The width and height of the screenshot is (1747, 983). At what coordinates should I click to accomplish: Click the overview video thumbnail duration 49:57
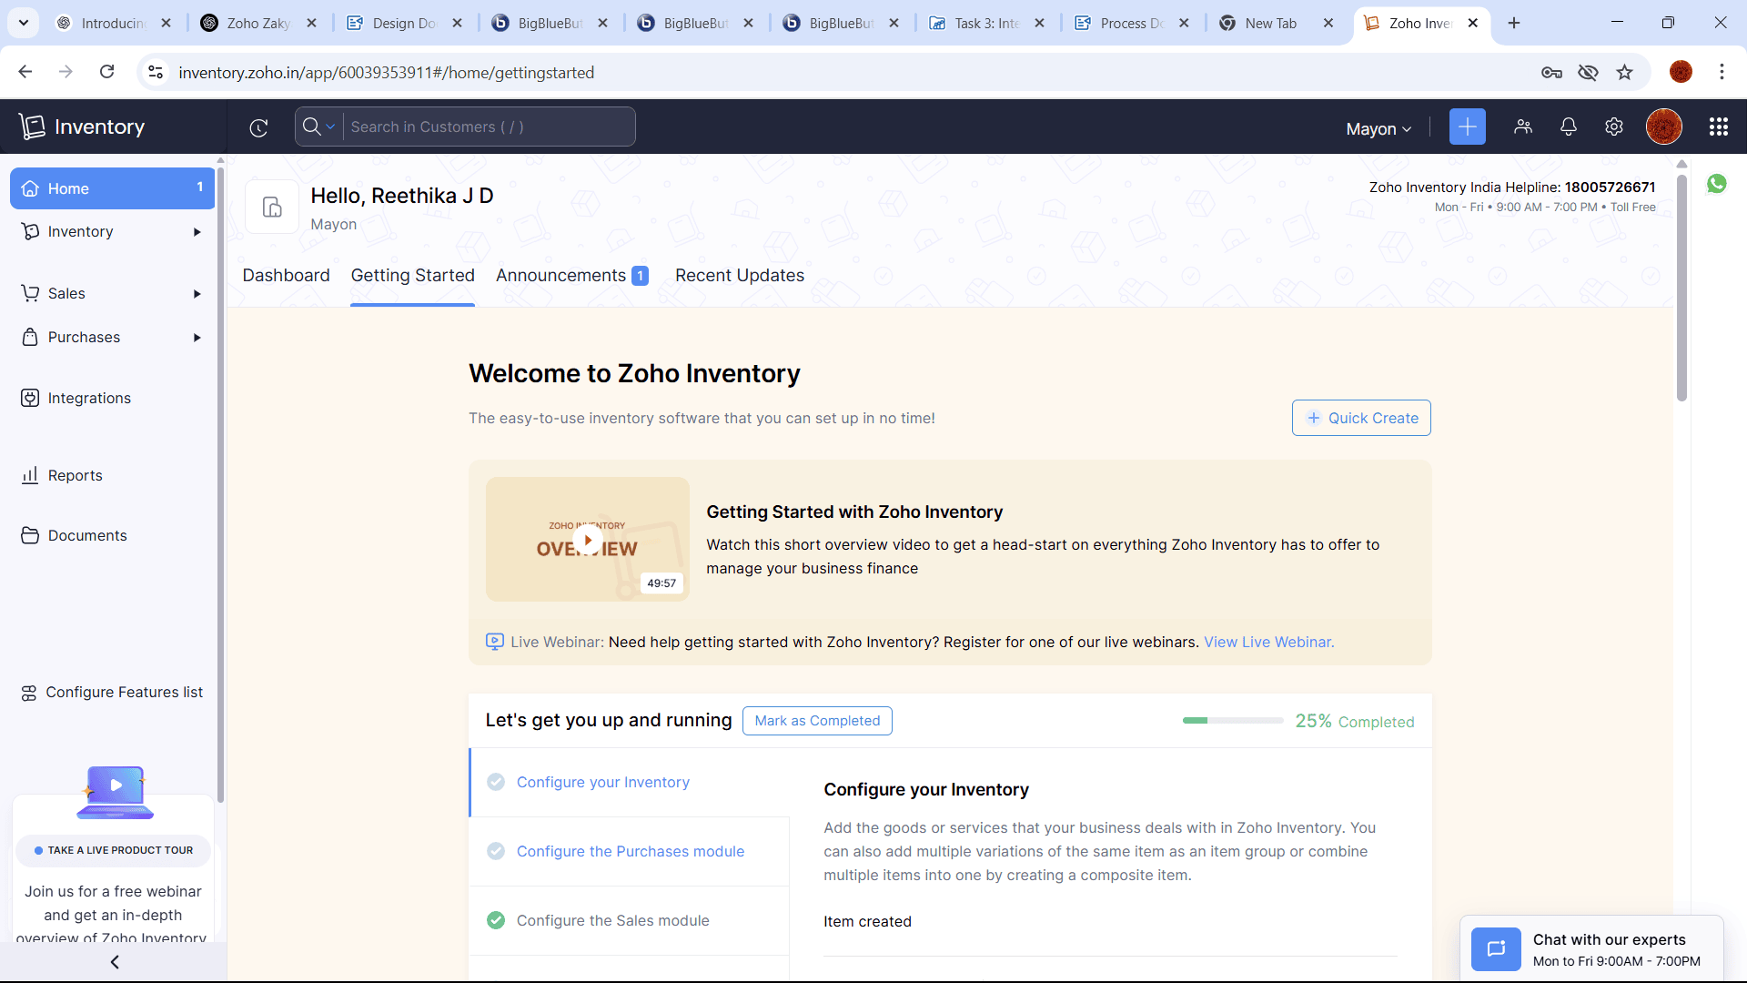661,583
